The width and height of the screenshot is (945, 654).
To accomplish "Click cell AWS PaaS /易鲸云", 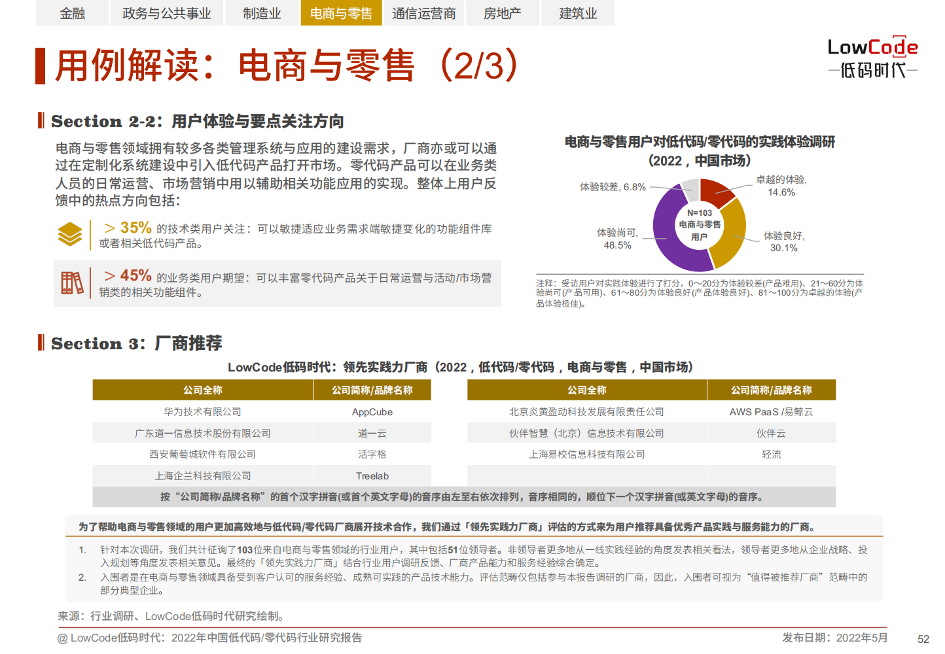I will [772, 411].
